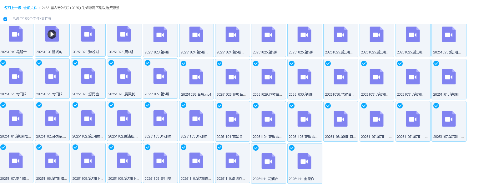Viewport: 479px width, 196px height.
Task: Click the breadcrumb separator after 全部文件
Action: pyautogui.click(x=39, y=8)
